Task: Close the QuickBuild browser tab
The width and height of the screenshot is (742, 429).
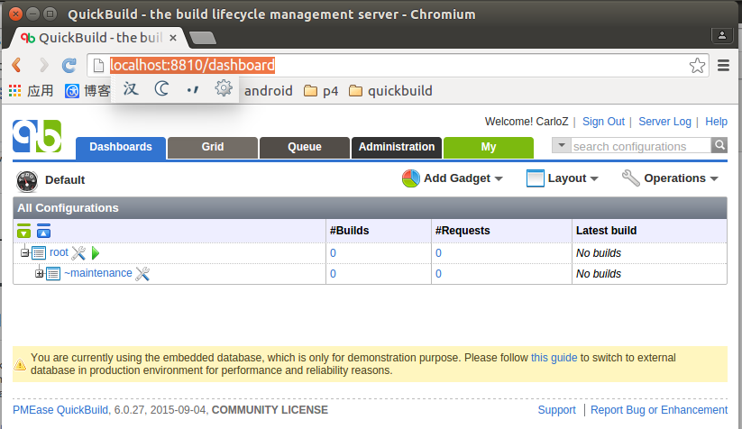Action: pos(173,38)
